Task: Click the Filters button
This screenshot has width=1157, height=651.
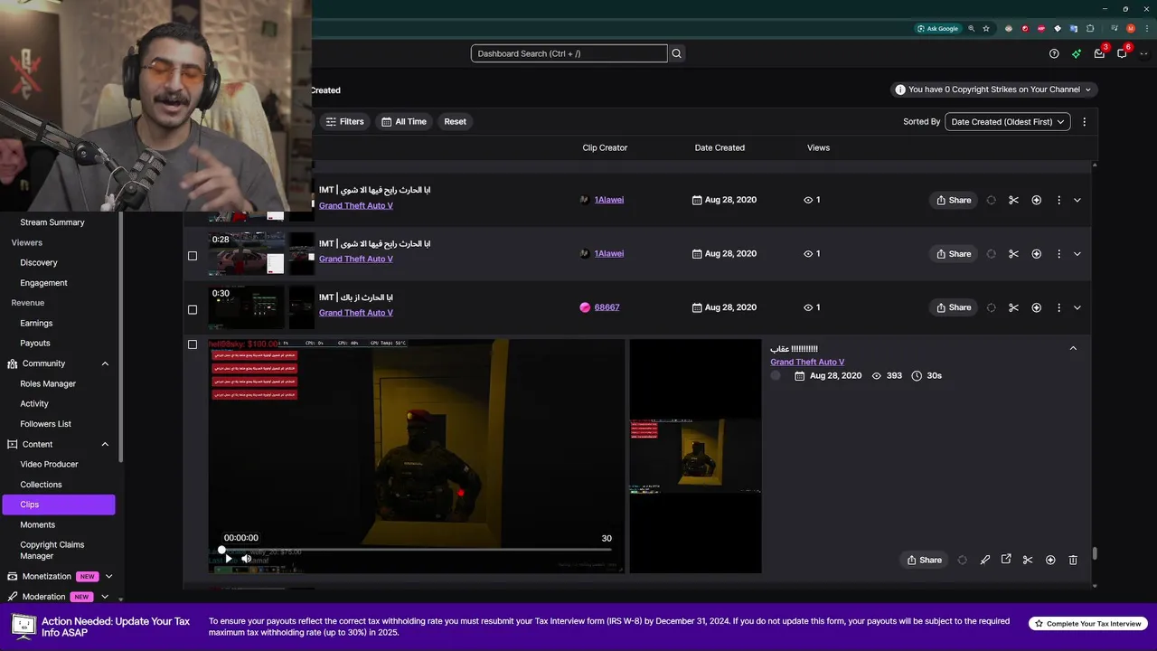Action: point(344,121)
